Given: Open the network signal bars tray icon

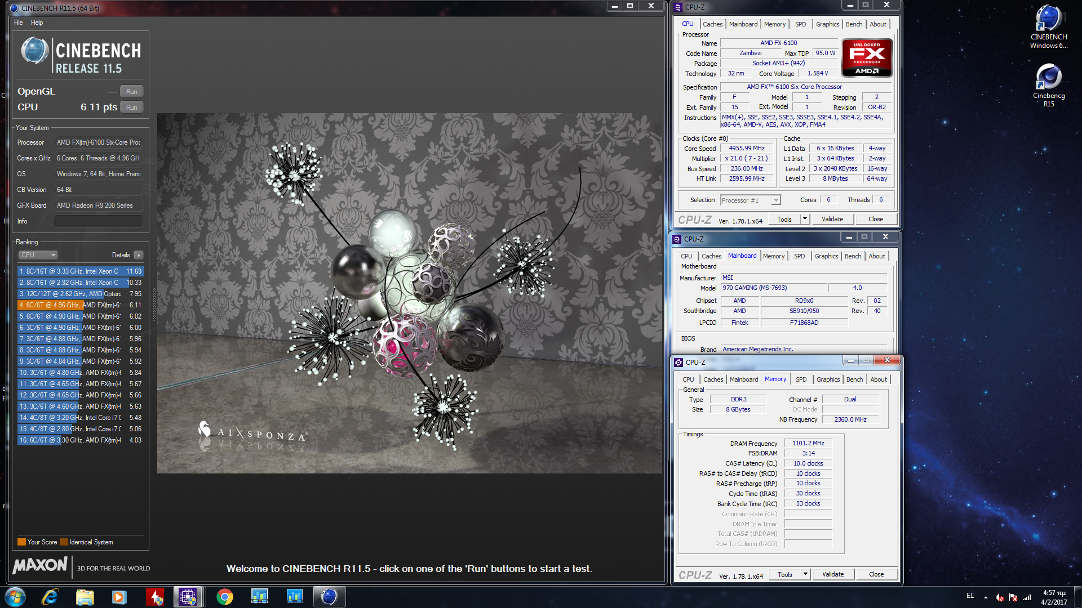Looking at the screenshot, I should click(x=1027, y=597).
